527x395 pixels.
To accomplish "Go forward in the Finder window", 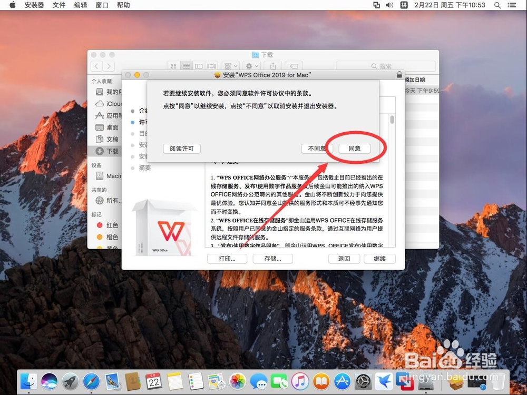I will tap(109, 66).
